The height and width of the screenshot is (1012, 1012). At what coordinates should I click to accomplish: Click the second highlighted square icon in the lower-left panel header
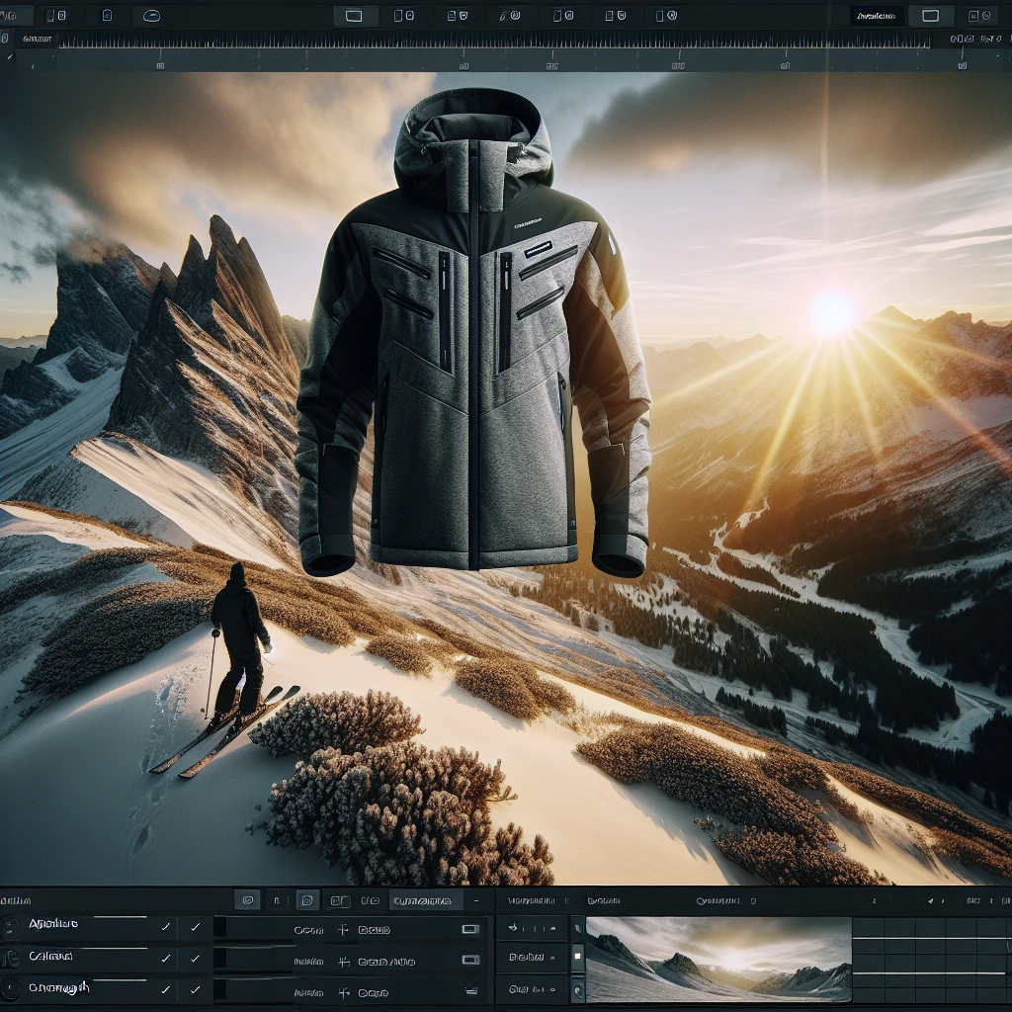pyautogui.click(x=307, y=900)
